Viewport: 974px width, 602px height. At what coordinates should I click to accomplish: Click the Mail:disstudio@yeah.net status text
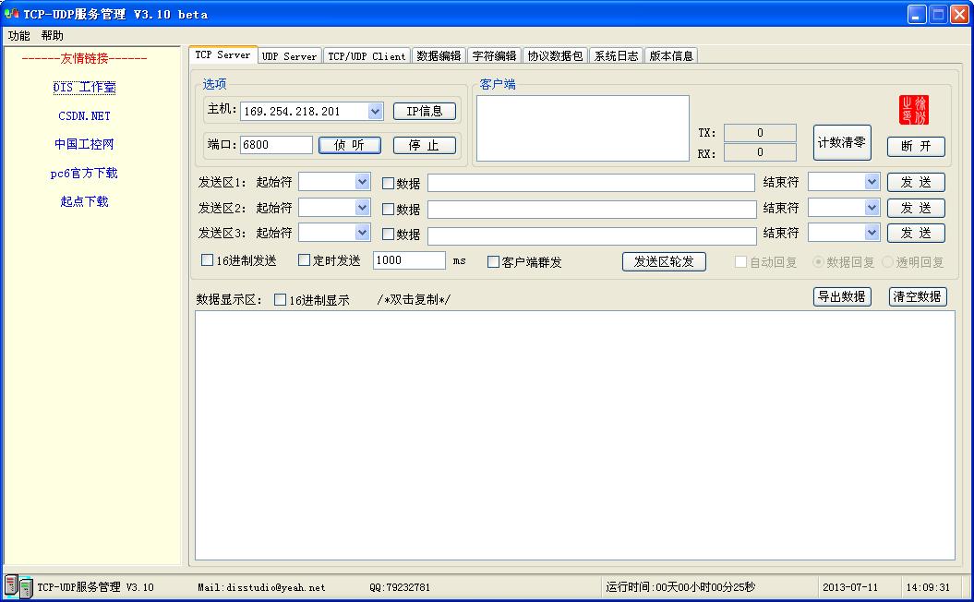pyautogui.click(x=261, y=587)
